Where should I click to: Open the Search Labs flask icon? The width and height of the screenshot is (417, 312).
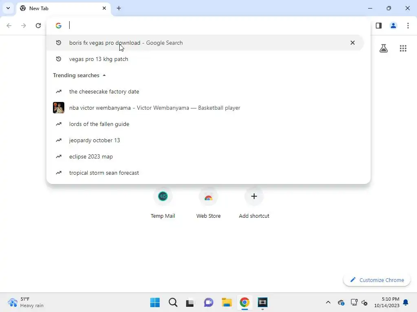pos(384,48)
